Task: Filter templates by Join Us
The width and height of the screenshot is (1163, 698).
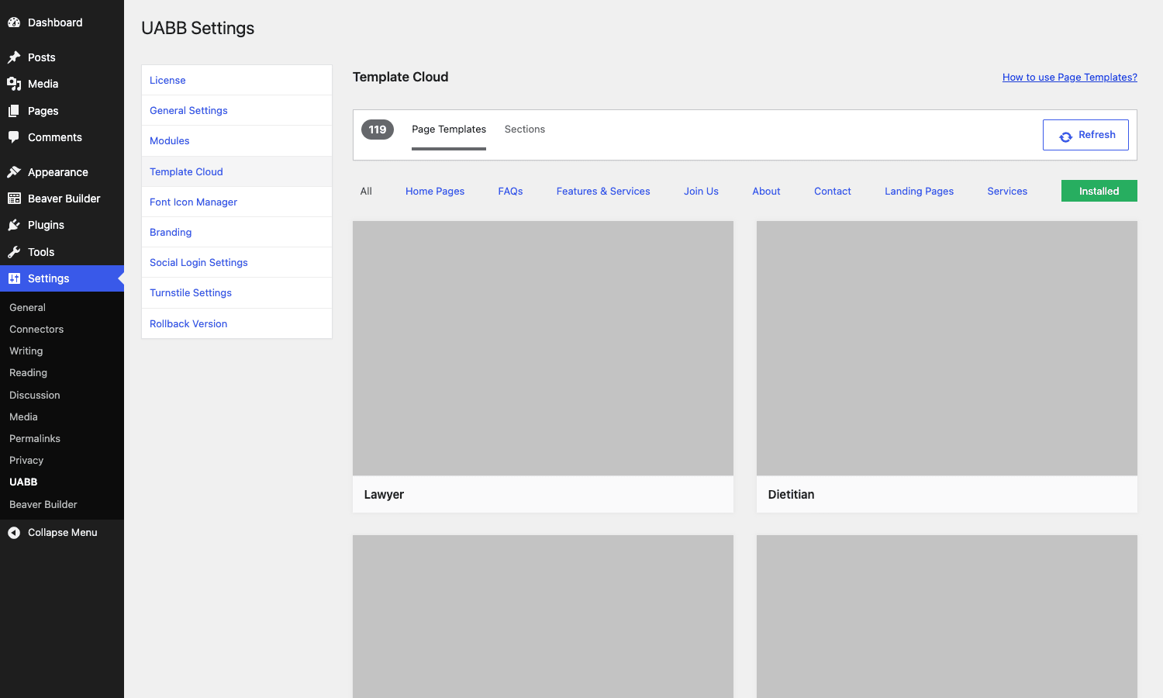Action: click(x=701, y=191)
